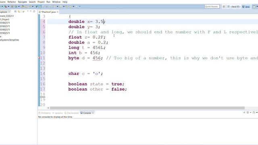Open the external tools run dropdown arrow
Viewport: 258px width, 145px height.
(8, 6)
